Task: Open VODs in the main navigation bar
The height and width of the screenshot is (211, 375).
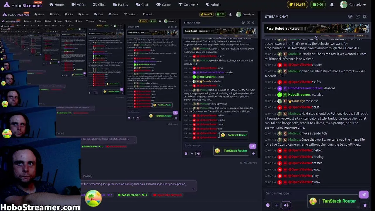Action: [79, 5]
